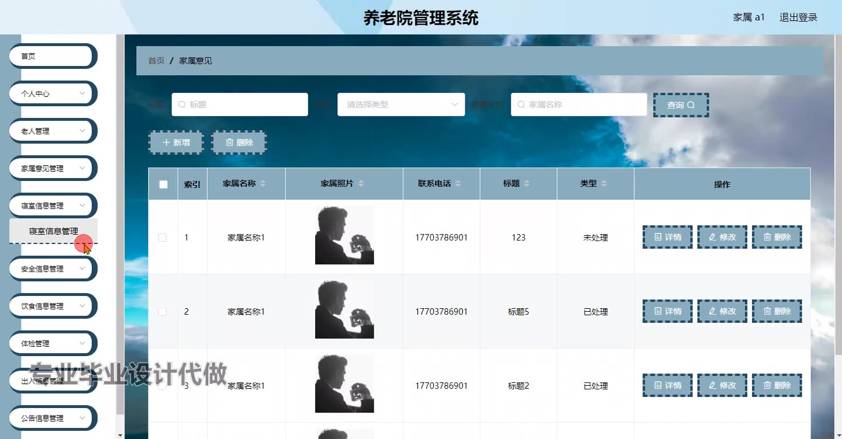842x439 pixels.
Task: Collapse the 寝室信息管理 sidebar menu
Action: (x=52, y=205)
